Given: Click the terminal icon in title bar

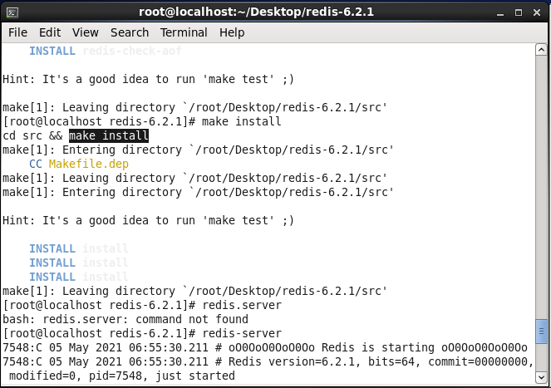Looking at the screenshot, I should 12,12.
